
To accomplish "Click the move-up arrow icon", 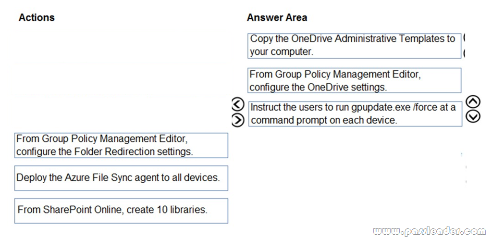I will 473,101.
